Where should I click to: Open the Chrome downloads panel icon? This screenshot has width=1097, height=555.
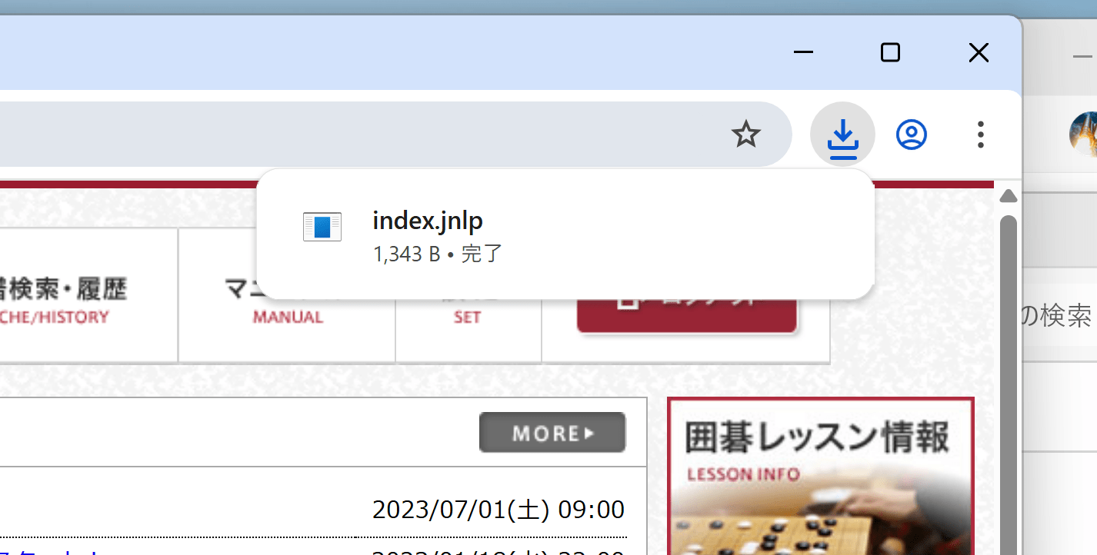(842, 134)
